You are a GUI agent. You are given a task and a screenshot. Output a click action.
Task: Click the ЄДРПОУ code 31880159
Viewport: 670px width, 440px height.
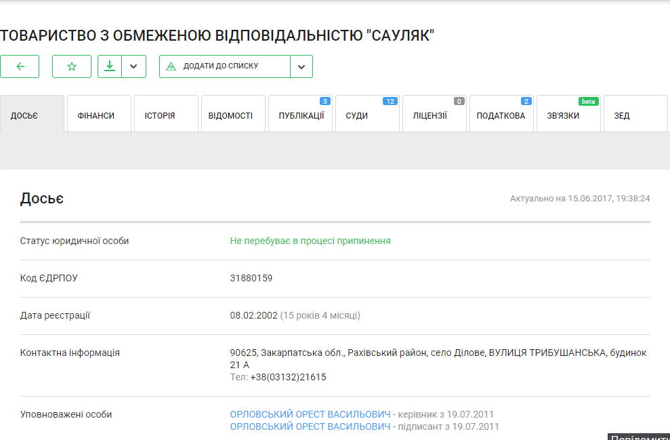point(251,278)
